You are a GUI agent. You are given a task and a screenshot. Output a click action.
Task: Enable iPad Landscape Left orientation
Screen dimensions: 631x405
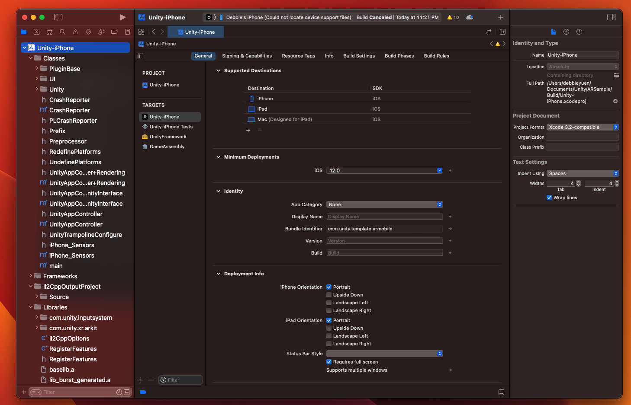click(329, 336)
